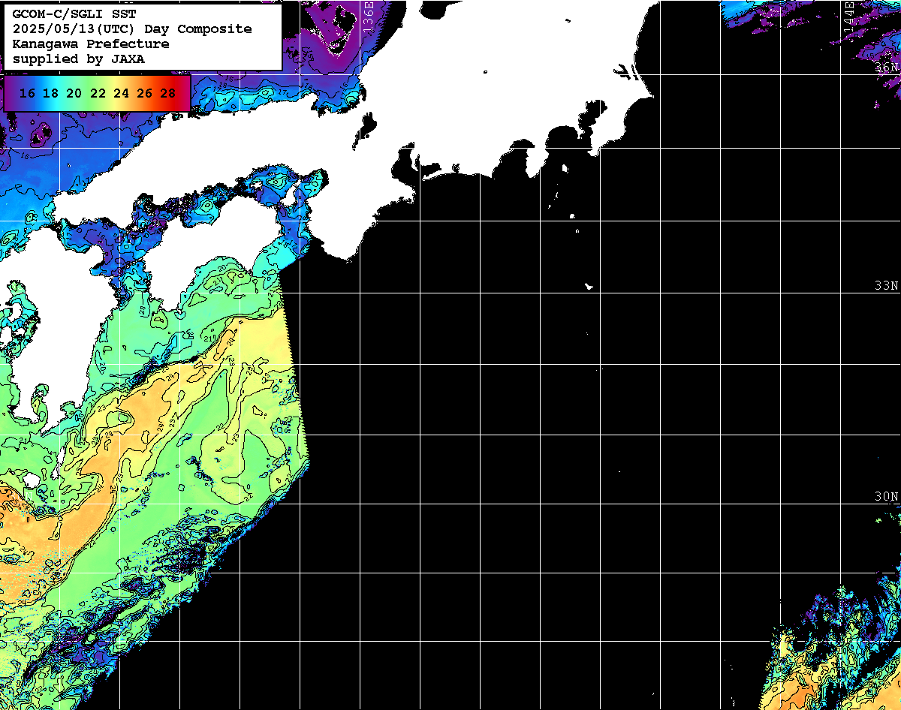Click the "144E" longitude label

tap(848, 16)
